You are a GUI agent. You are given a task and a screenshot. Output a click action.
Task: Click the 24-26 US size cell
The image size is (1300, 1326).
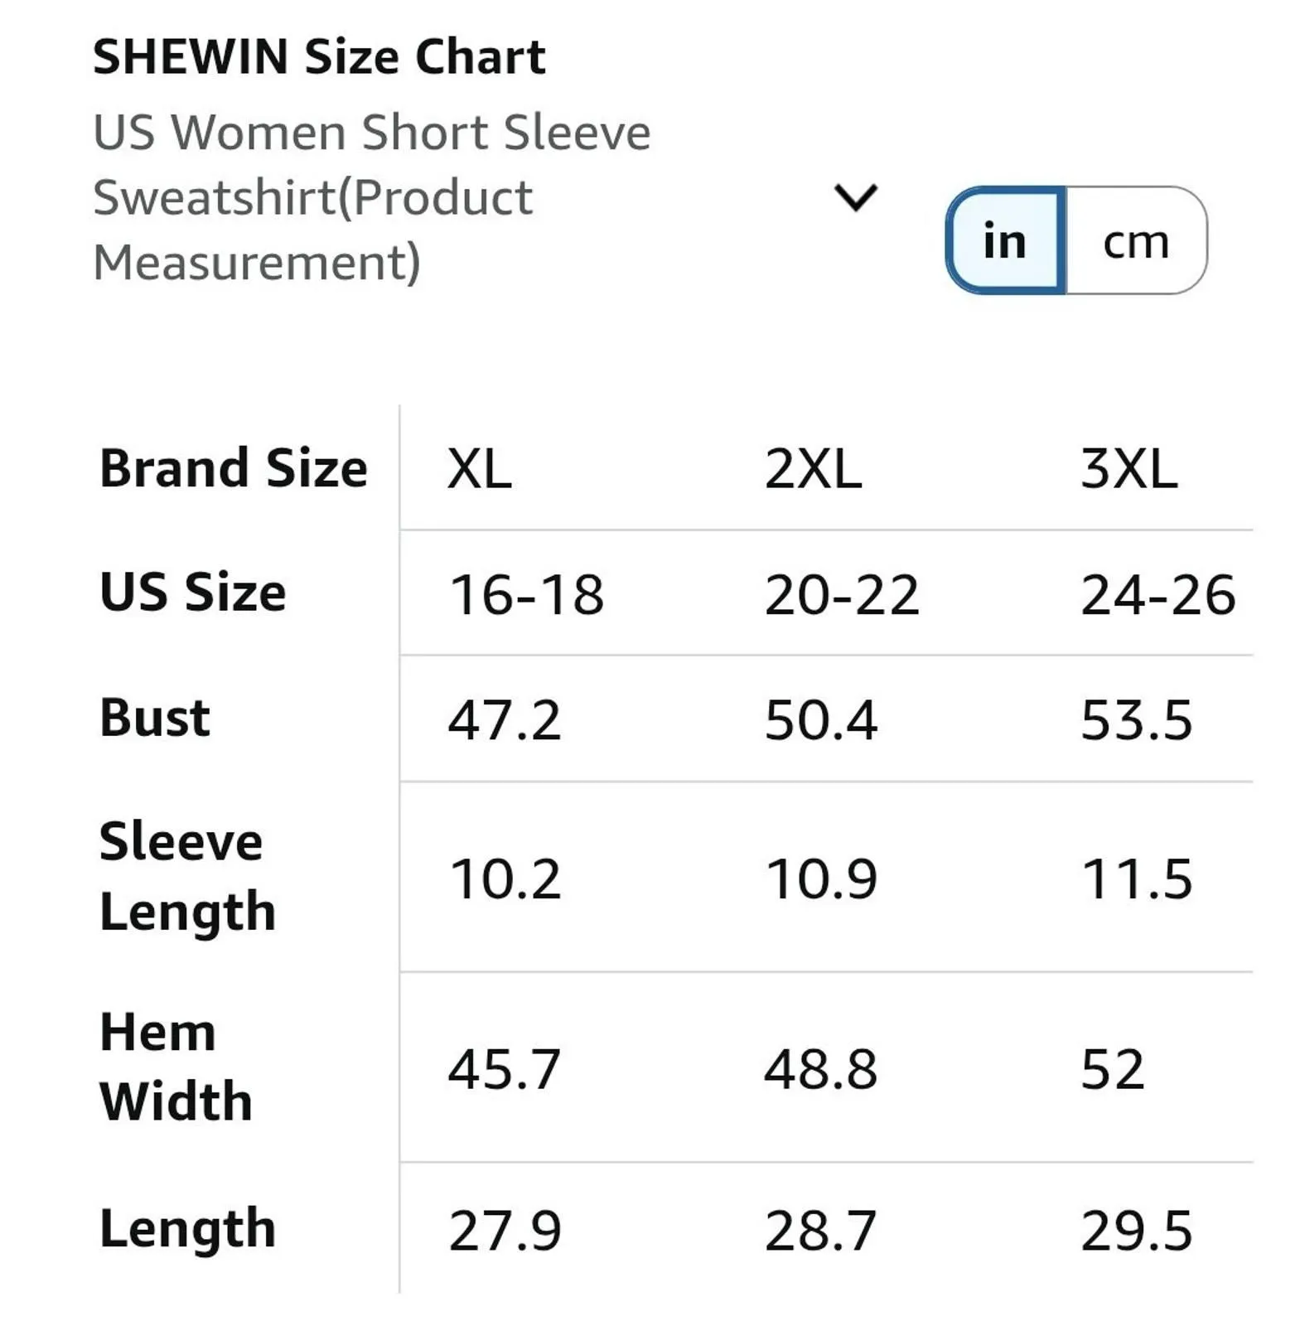(1158, 595)
